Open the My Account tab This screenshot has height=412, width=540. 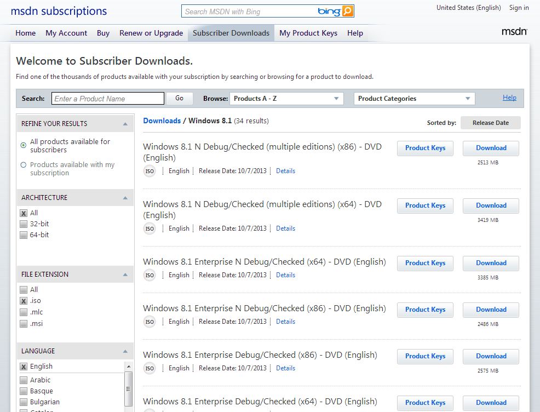66,33
